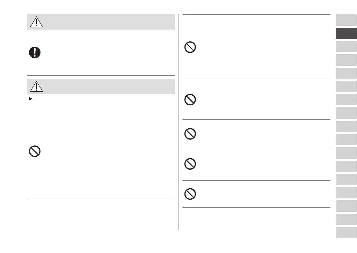Click the second gray warning header banner
This screenshot has height=253, width=357.
107,86
